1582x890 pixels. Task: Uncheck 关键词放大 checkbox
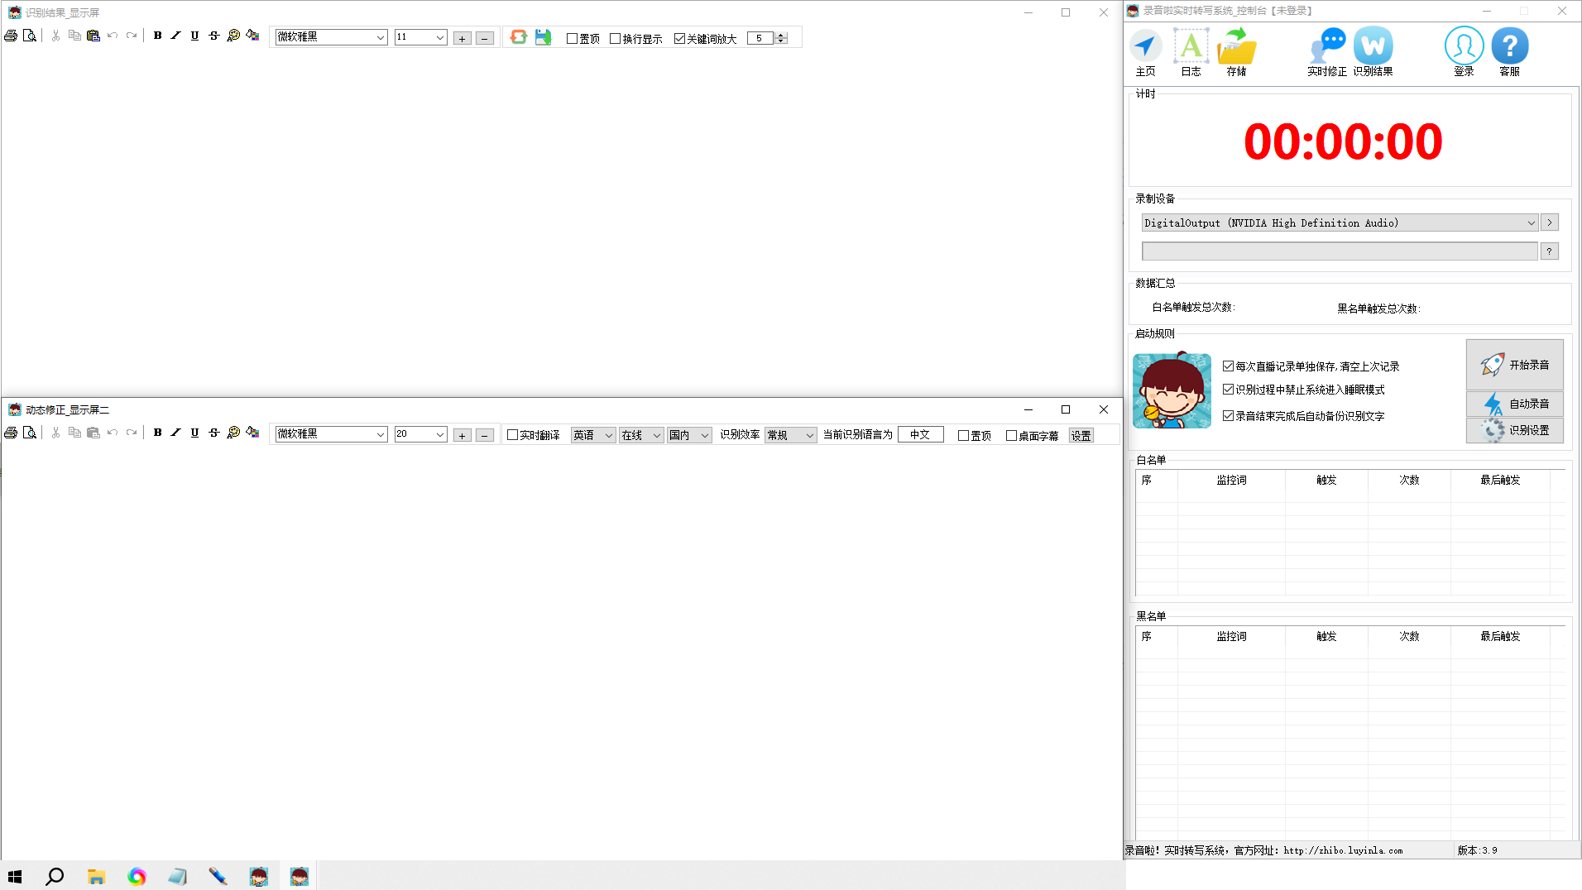click(679, 39)
